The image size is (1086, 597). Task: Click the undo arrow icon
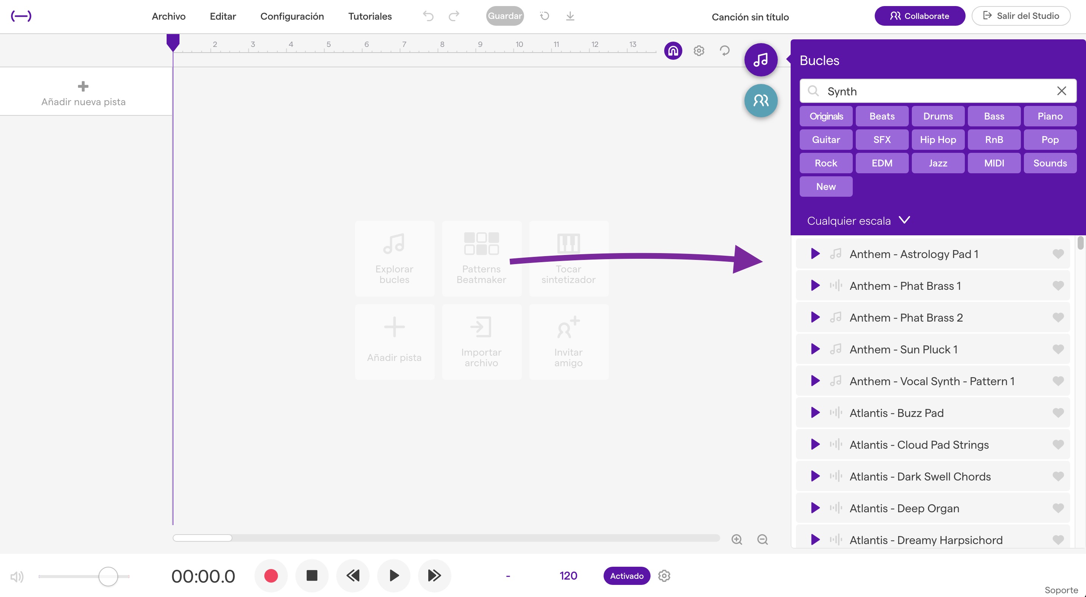tap(428, 16)
